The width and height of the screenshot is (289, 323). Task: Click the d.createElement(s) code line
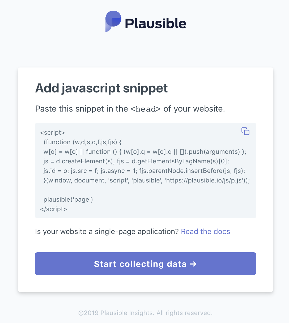click(x=136, y=161)
